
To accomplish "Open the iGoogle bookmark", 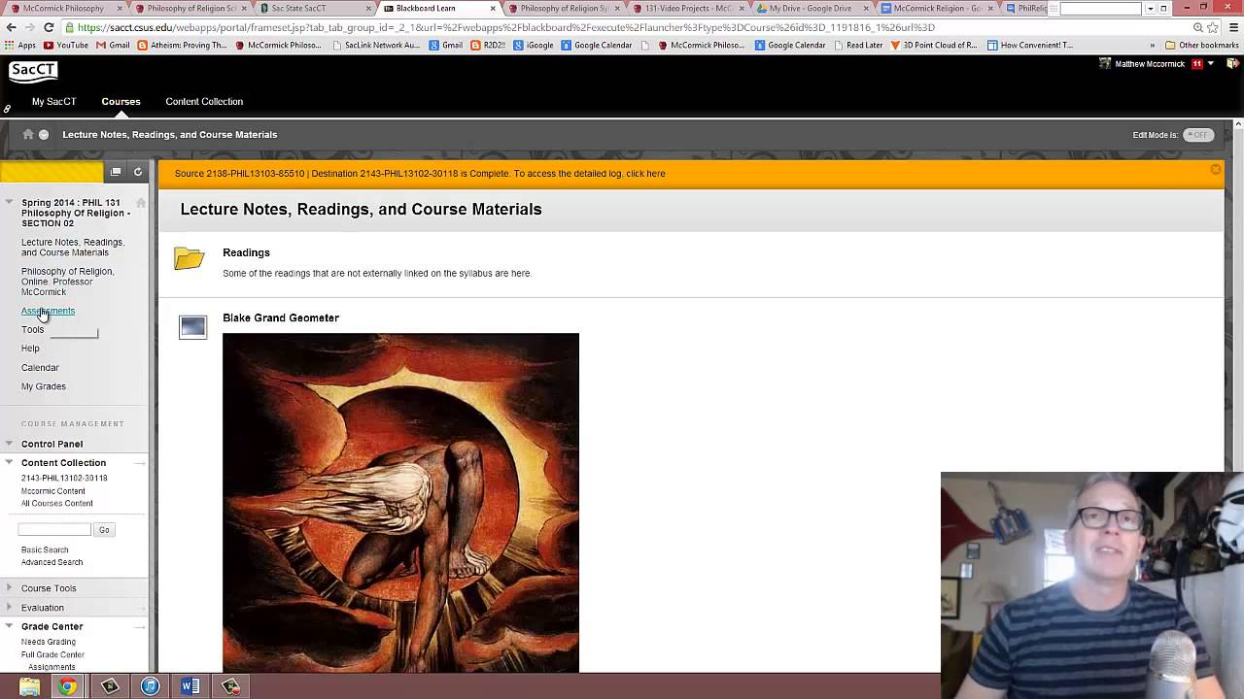I will pos(534,45).
